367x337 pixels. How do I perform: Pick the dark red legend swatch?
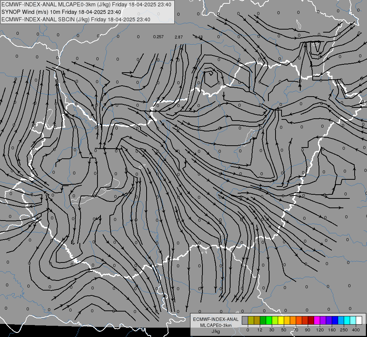coord(311,320)
